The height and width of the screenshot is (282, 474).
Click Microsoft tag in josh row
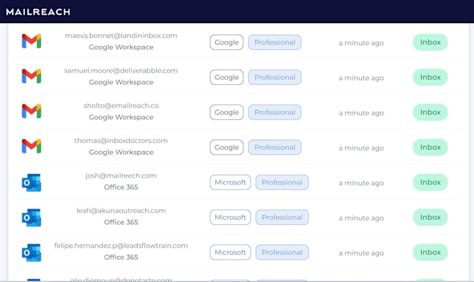[x=230, y=182]
